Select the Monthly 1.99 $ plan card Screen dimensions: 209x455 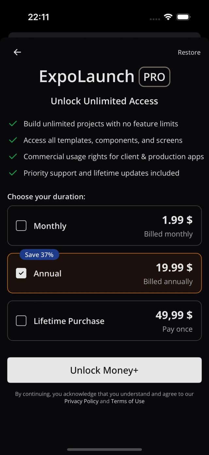click(x=104, y=225)
